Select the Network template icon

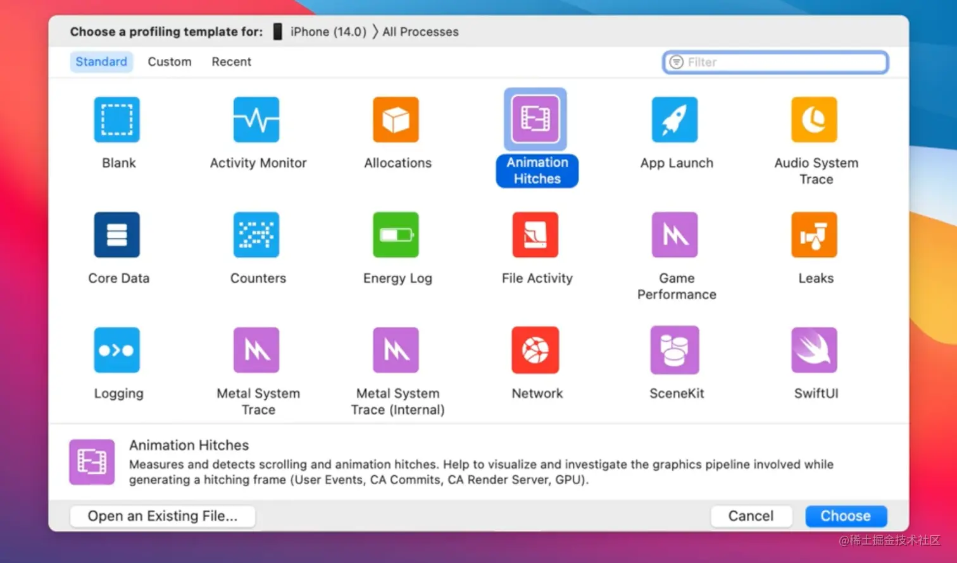coord(535,350)
